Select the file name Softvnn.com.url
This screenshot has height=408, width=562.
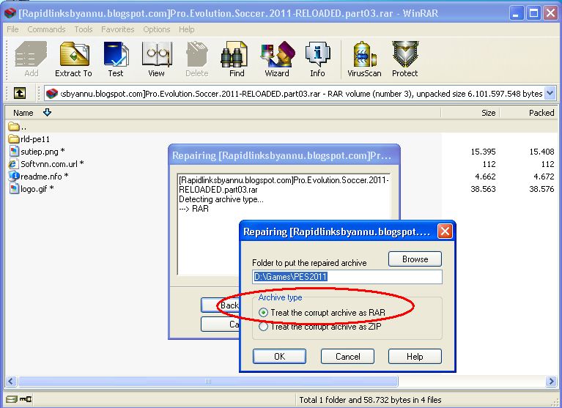coord(49,164)
